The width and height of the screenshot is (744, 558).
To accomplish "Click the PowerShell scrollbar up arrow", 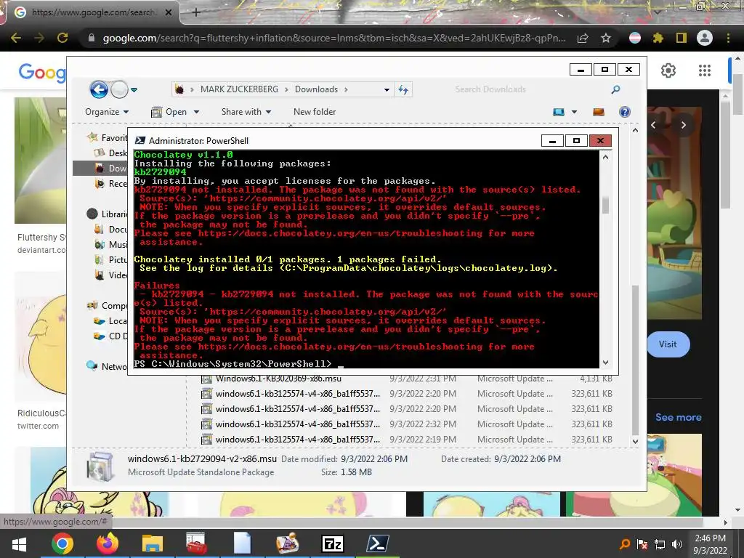I will click(605, 157).
